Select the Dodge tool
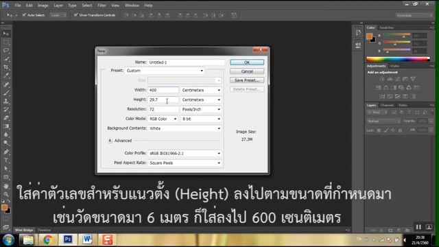This screenshot has height=247, width=439. pos(6,143)
